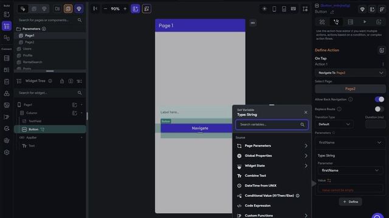
Task: Lock widget tree icon
Action: pos(62,81)
